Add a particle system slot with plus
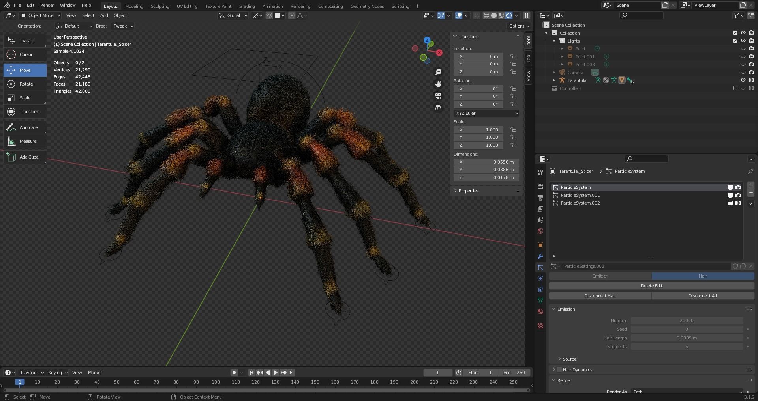 (751, 185)
